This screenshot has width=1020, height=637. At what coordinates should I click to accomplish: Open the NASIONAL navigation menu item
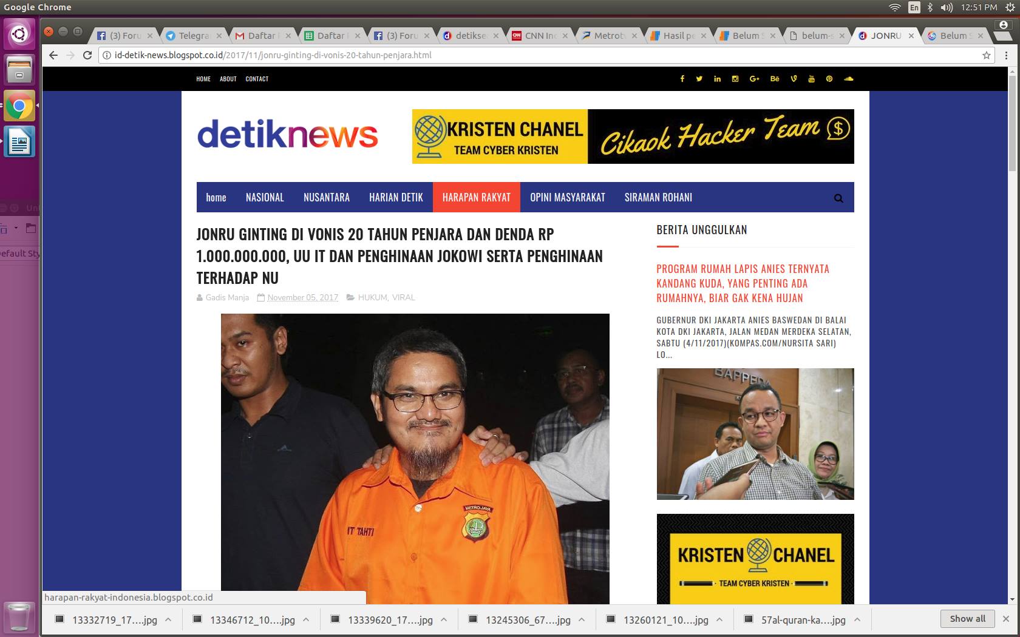coord(265,198)
